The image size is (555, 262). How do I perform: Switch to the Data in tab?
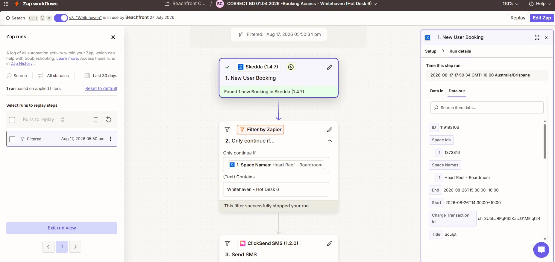pyautogui.click(x=437, y=91)
